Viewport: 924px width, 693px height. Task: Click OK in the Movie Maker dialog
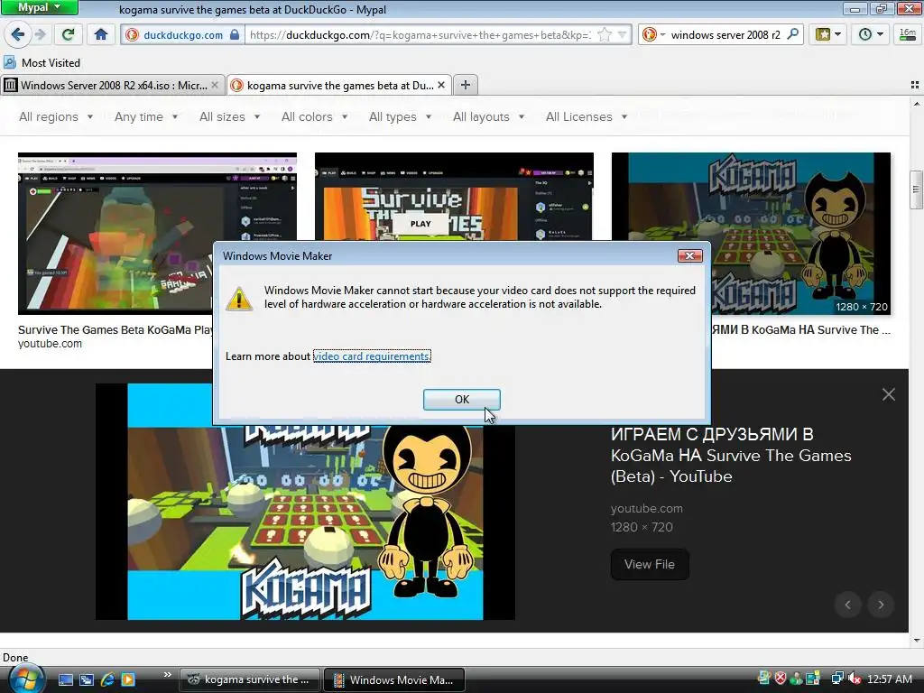pos(462,400)
